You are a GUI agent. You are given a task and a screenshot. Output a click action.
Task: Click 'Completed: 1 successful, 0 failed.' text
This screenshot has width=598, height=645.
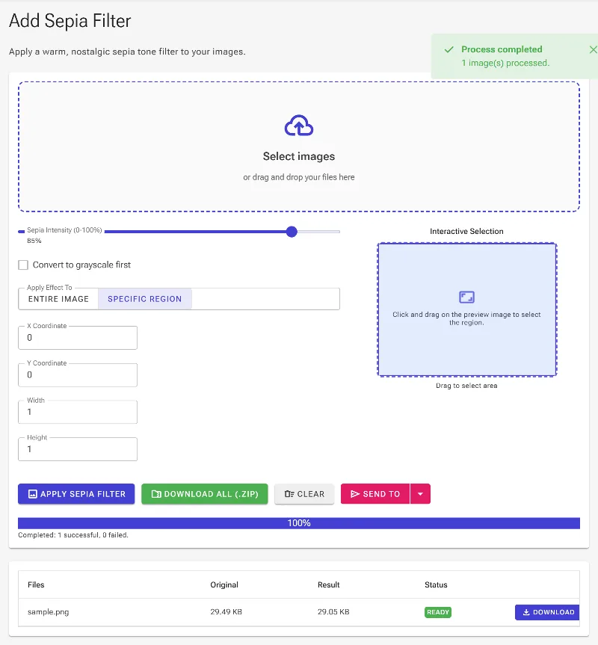[73, 535]
